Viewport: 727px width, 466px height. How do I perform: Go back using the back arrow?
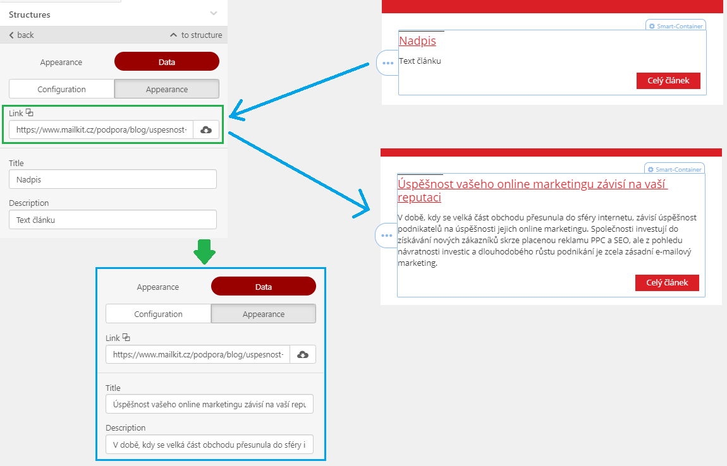21,35
